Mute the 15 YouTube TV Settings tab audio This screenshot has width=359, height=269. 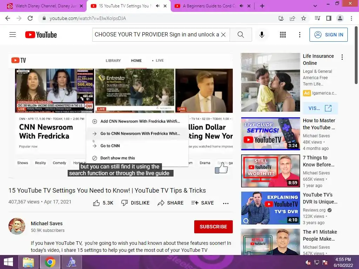(157, 6)
